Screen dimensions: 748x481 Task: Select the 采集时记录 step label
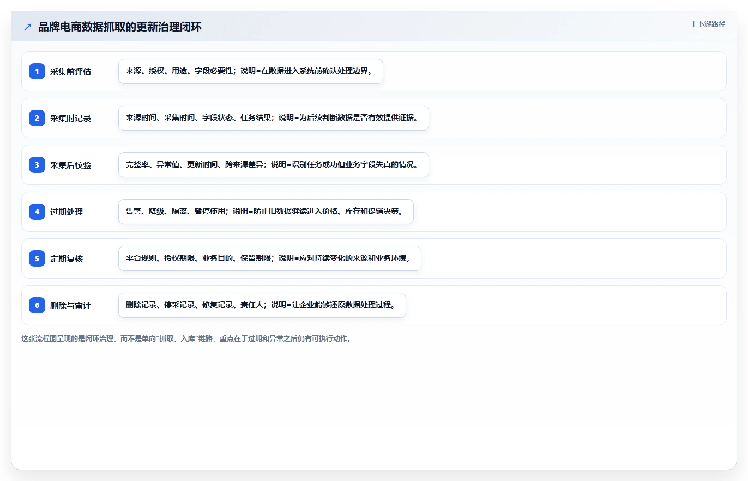[71, 118]
